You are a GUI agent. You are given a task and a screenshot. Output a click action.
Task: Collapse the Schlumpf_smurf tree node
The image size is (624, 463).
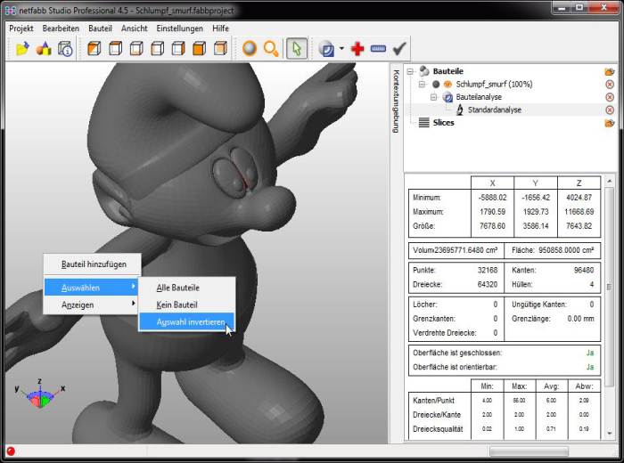(x=423, y=84)
